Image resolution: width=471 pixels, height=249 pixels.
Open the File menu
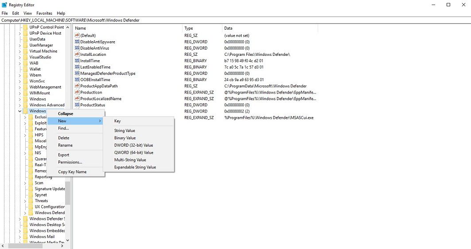(x=4, y=13)
